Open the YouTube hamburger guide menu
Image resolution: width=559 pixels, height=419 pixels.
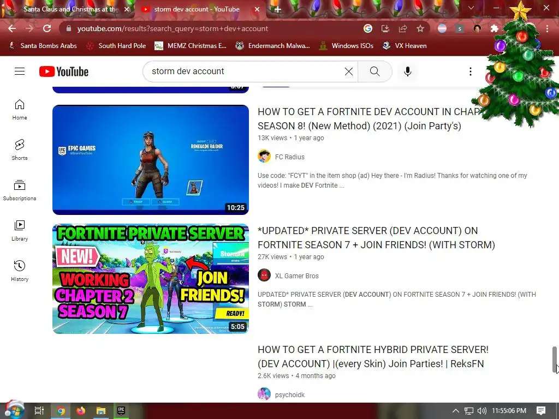click(20, 71)
